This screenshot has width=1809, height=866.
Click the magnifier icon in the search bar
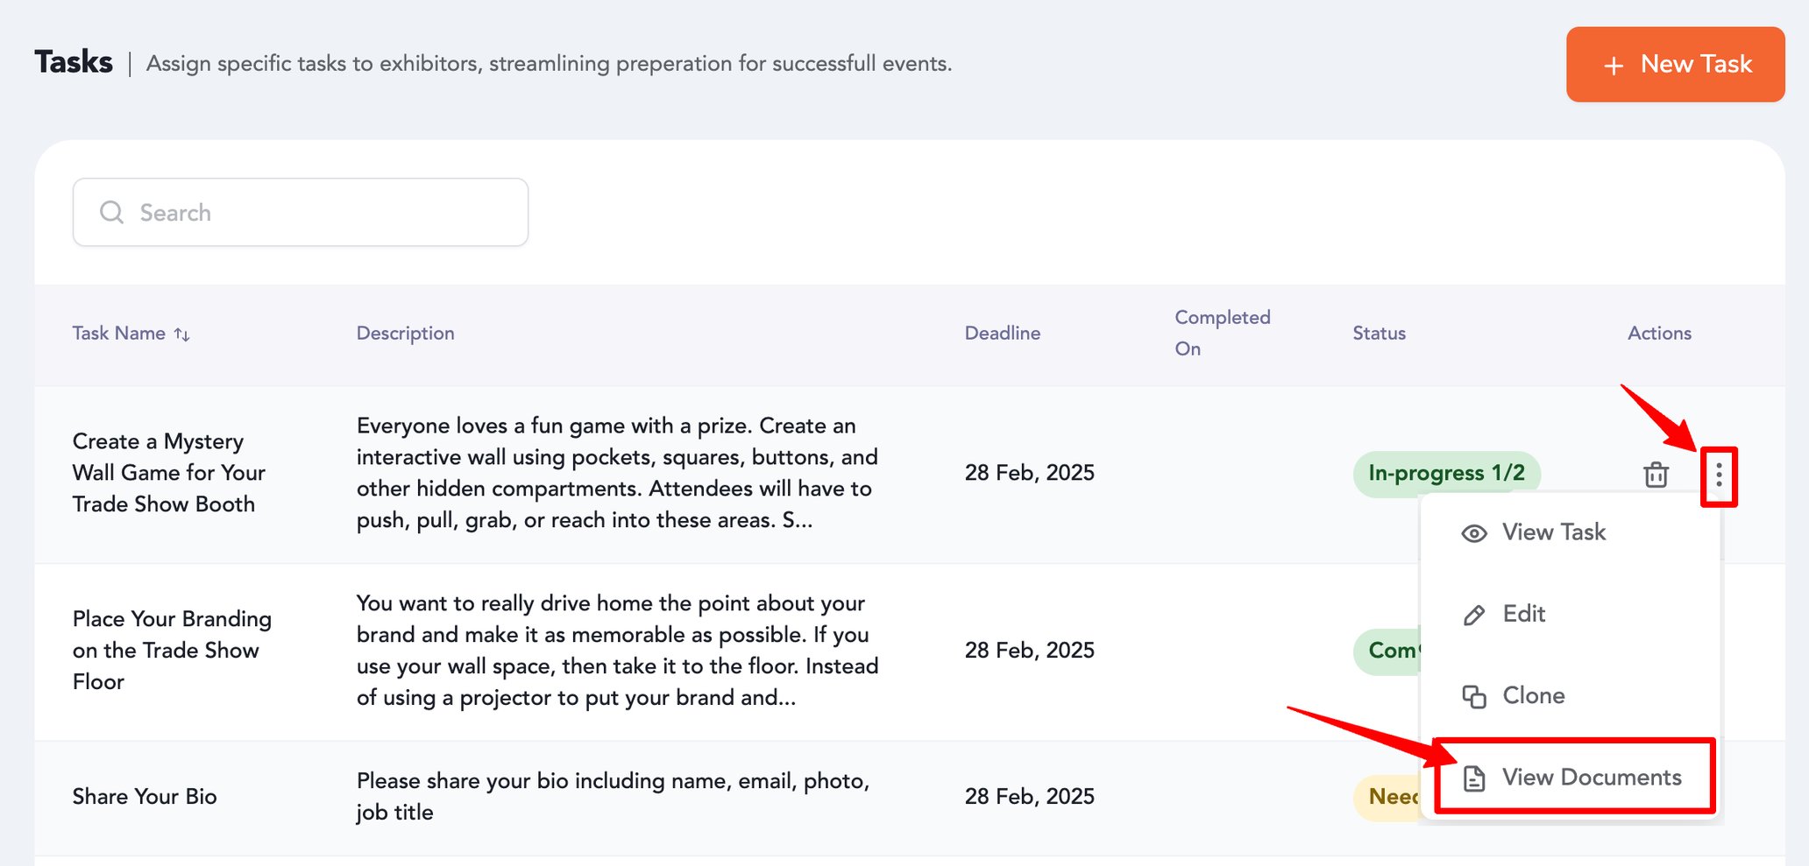point(111,212)
